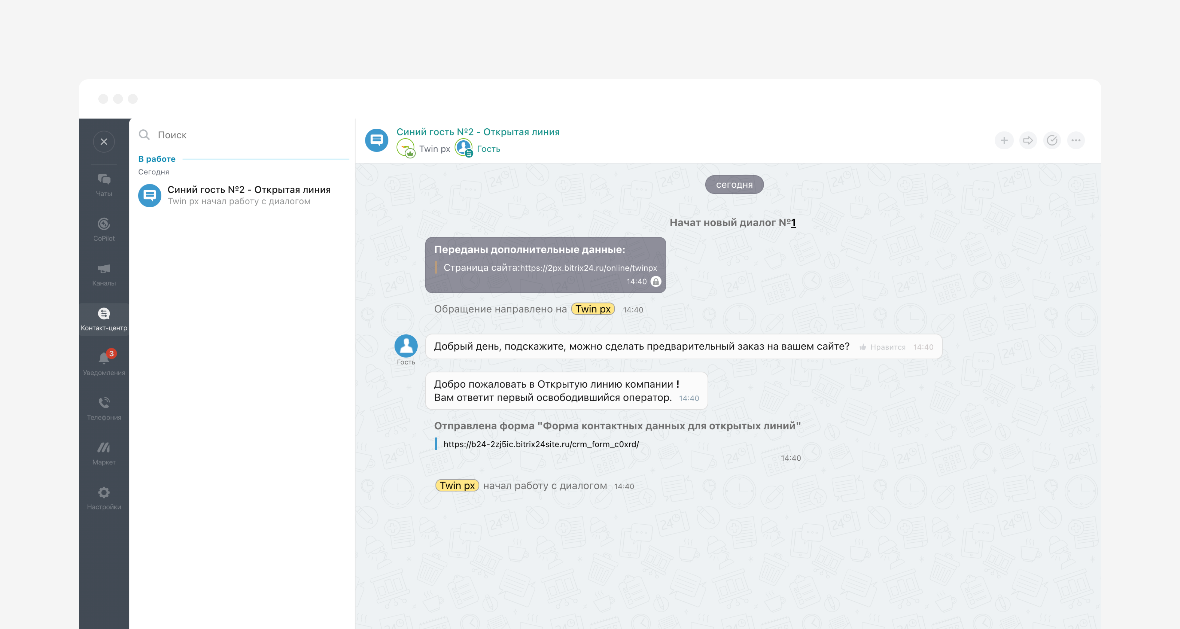1180x629 pixels.
Task: Click Сегодня date label in chat list
Action: coord(153,172)
